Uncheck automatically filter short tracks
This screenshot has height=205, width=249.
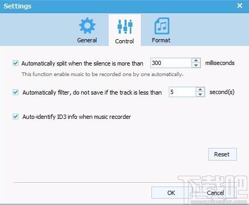(x=15, y=92)
